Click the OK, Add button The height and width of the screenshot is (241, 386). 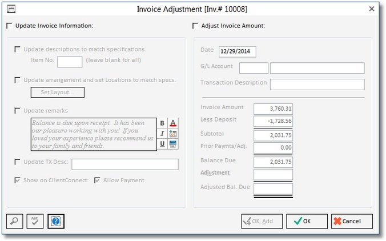(x=262, y=221)
